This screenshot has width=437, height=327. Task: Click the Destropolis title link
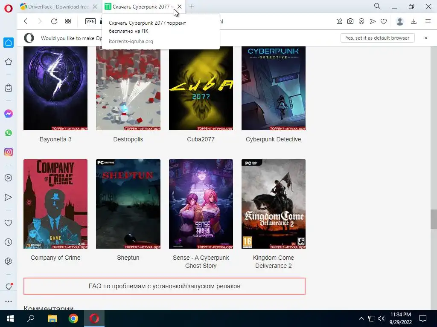128,139
